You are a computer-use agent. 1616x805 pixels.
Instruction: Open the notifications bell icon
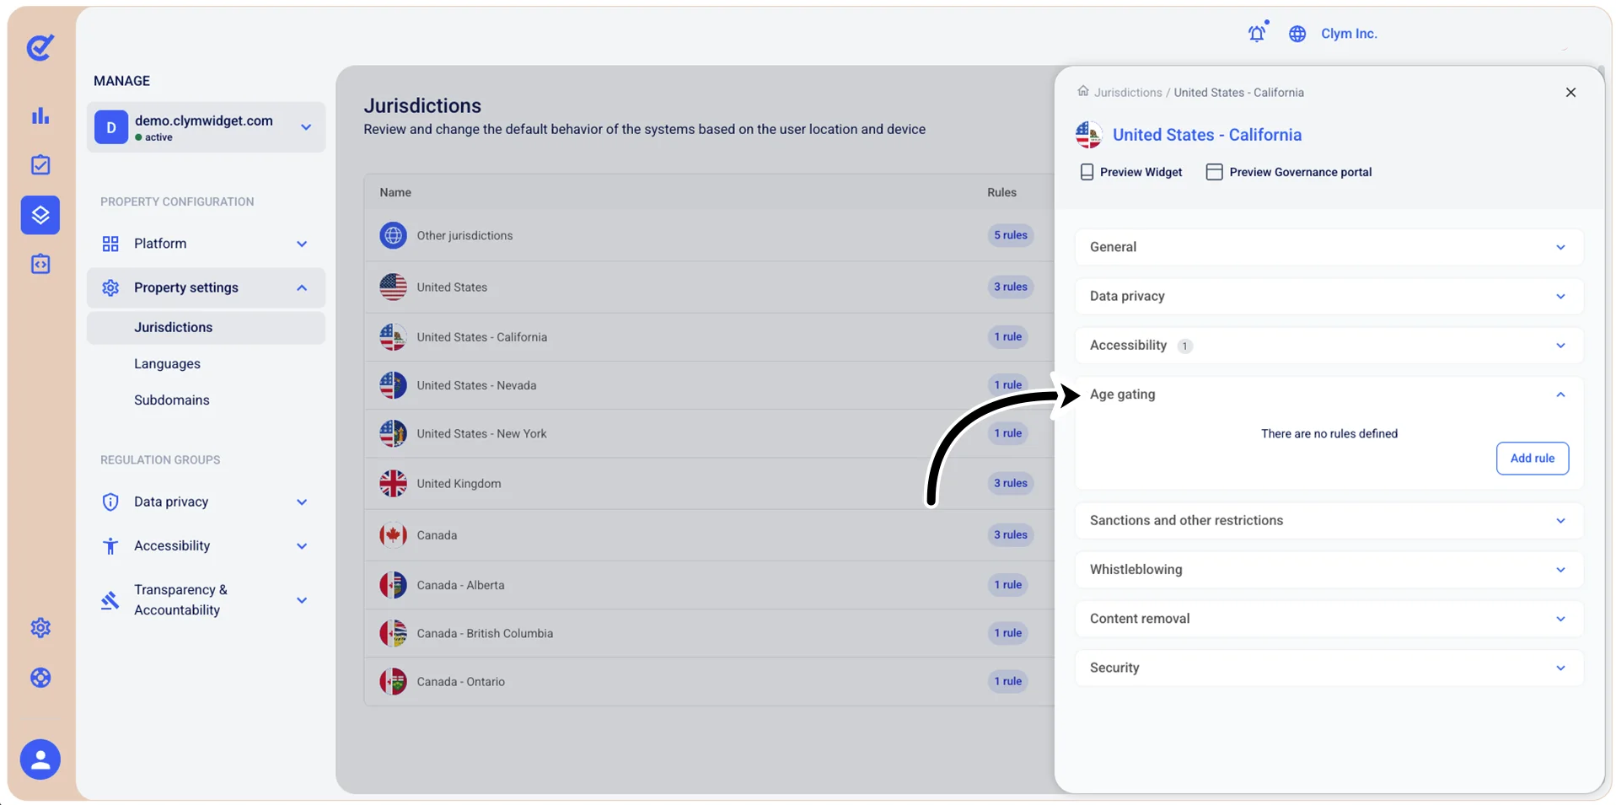coord(1257,33)
